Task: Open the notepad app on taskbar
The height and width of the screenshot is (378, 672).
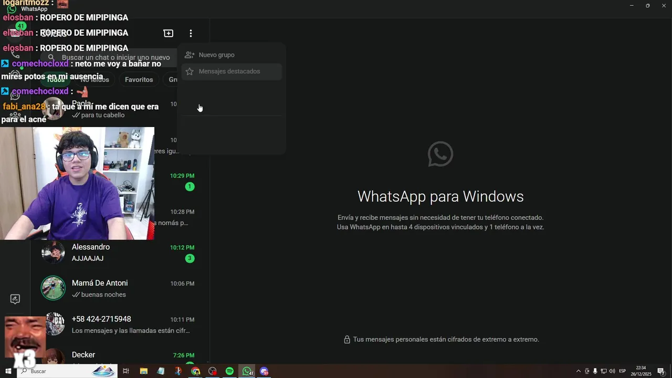Action: coord(161,371)
